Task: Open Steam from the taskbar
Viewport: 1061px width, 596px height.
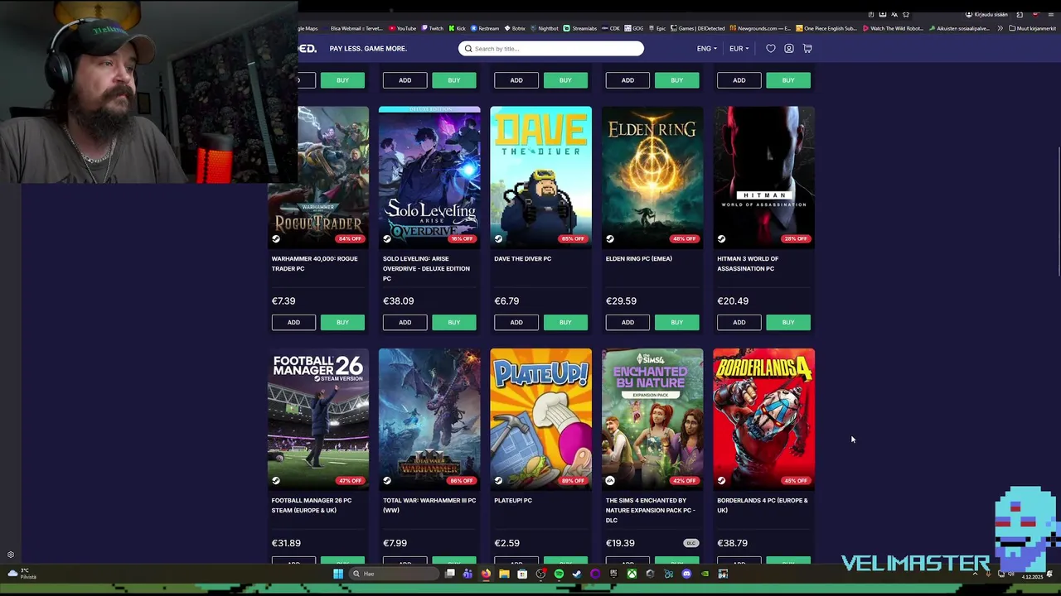Action: coord(577,574)
